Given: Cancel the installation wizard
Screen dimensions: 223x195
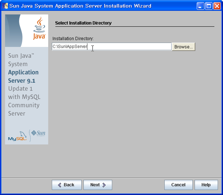Looking at the screenshot, I should [178, 185].
